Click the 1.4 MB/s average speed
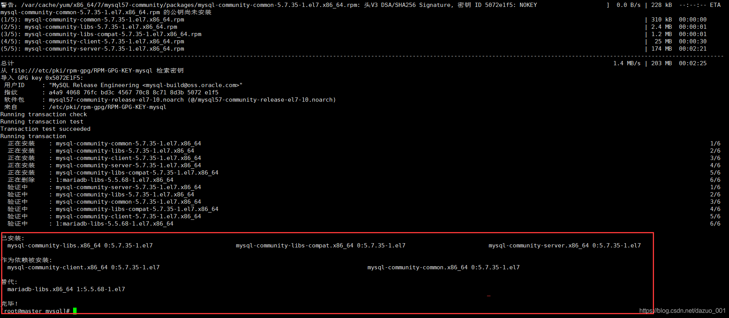This screenshot has height=318, width=729. 627,63
